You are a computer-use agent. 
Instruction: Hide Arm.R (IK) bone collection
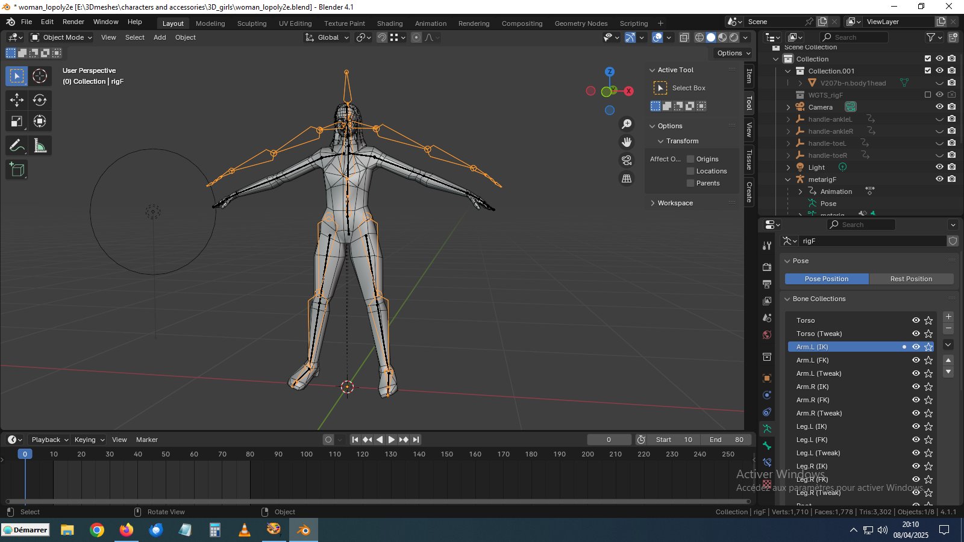[x=916, y=387]
